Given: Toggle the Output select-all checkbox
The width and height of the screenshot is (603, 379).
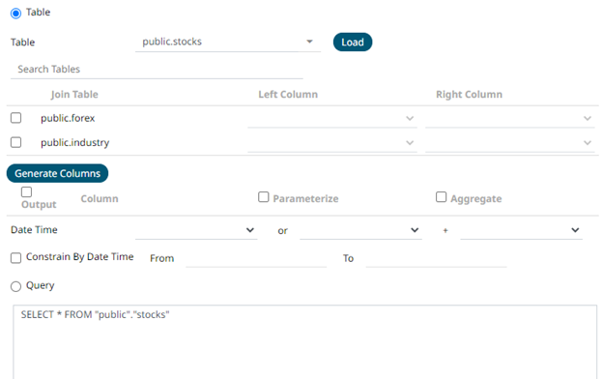Looking at the screenshot, I should point(26,192).
